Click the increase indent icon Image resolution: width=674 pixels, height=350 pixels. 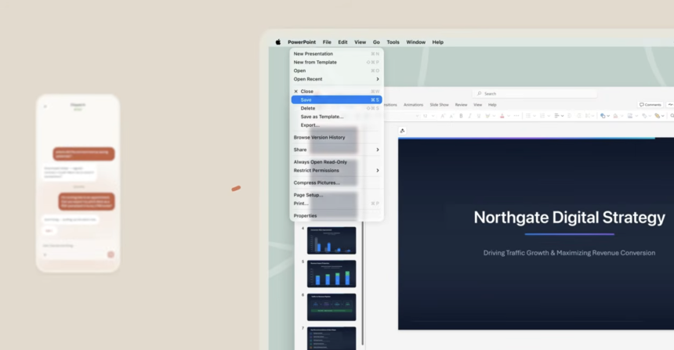point(579,116)
